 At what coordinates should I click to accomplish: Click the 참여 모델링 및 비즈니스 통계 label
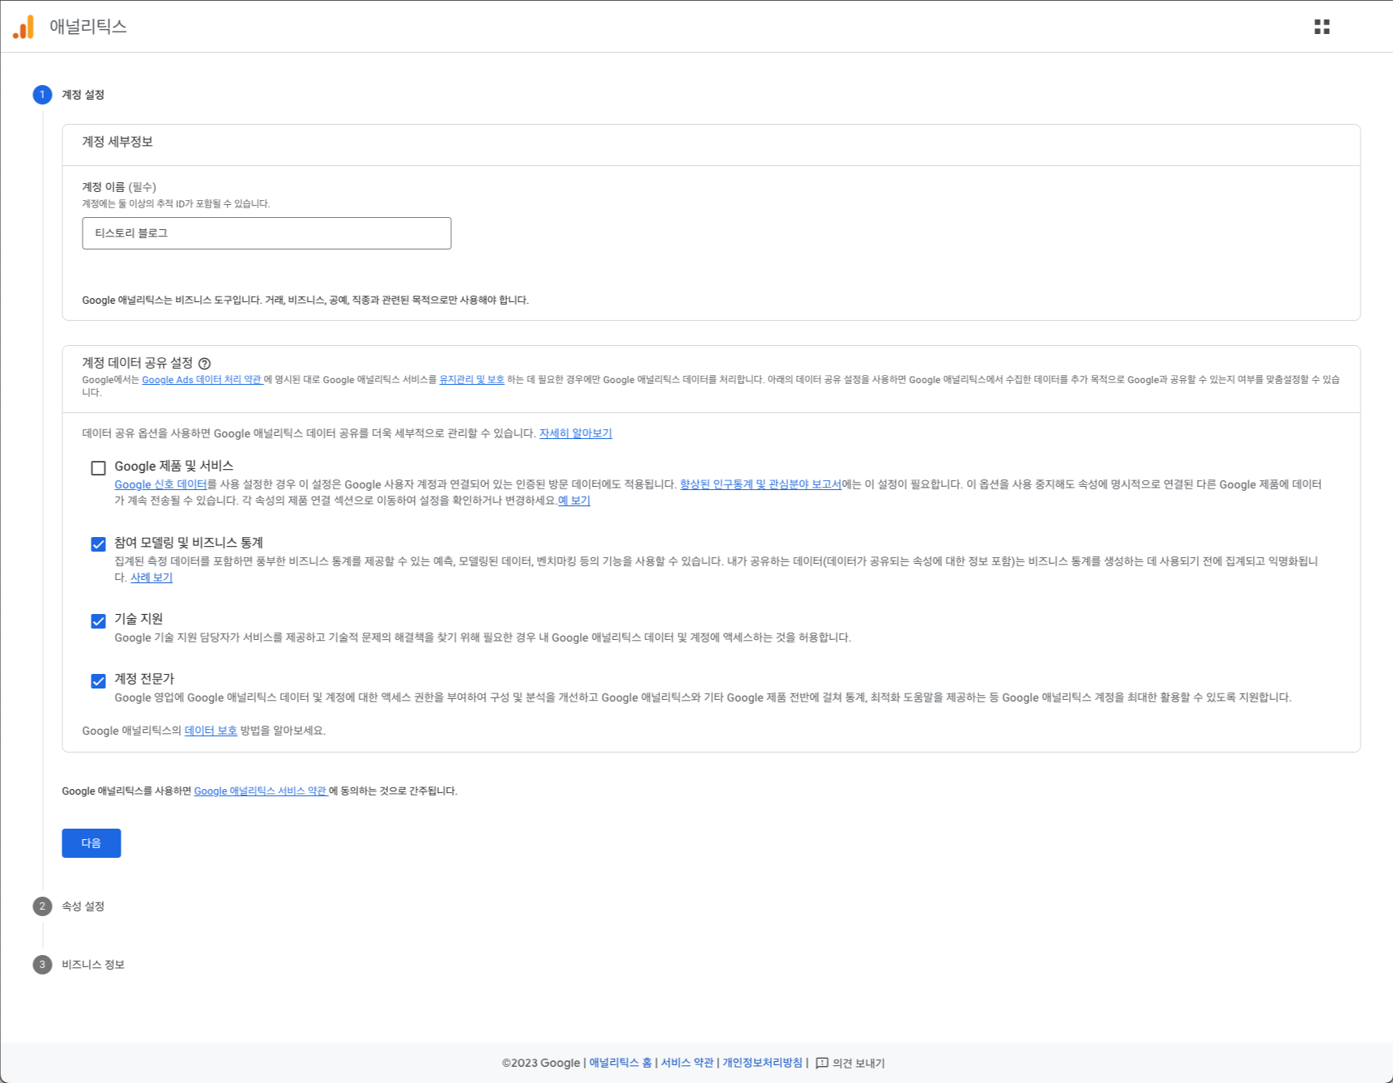tap(189, 543)
